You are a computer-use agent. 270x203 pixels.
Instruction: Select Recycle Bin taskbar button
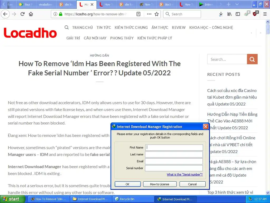(133, 199)
